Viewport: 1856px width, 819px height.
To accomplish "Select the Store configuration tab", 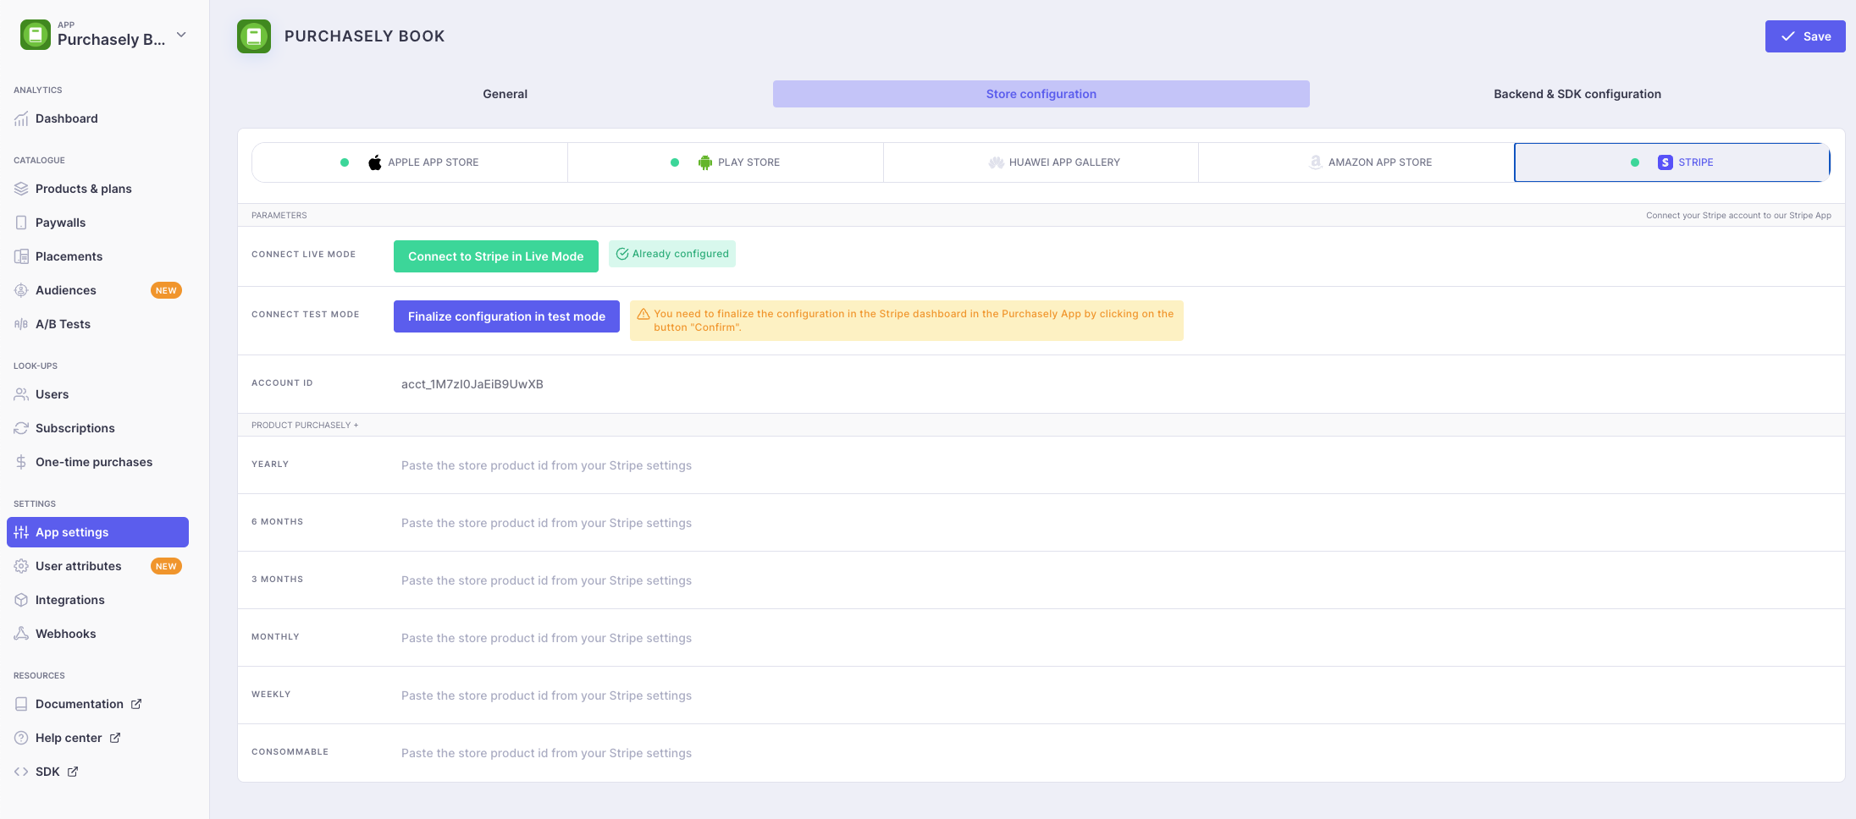I will tap(1041, 94).
